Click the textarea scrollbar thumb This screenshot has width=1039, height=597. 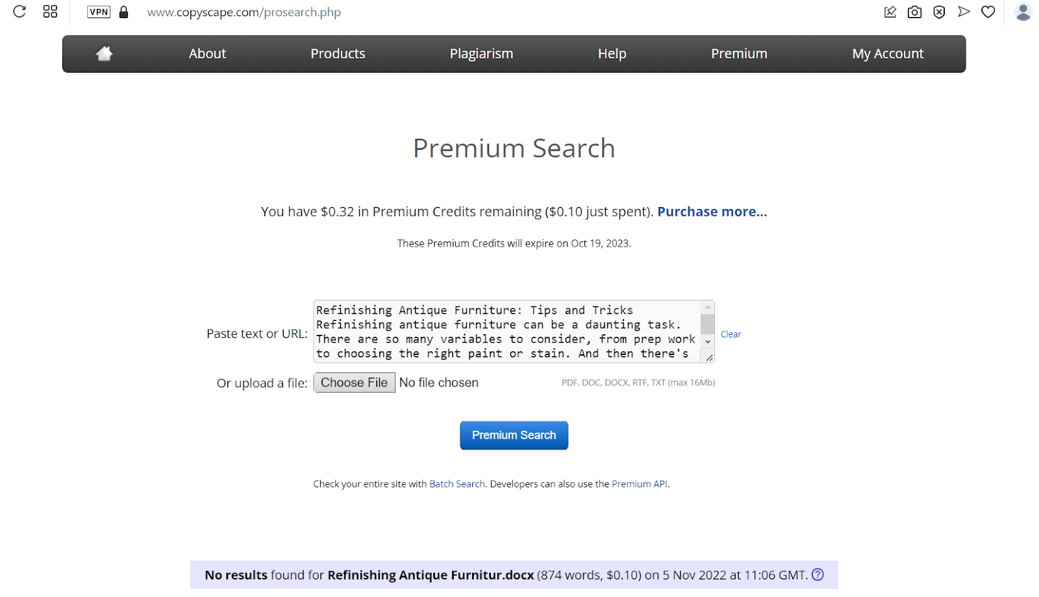click(708, 324)
